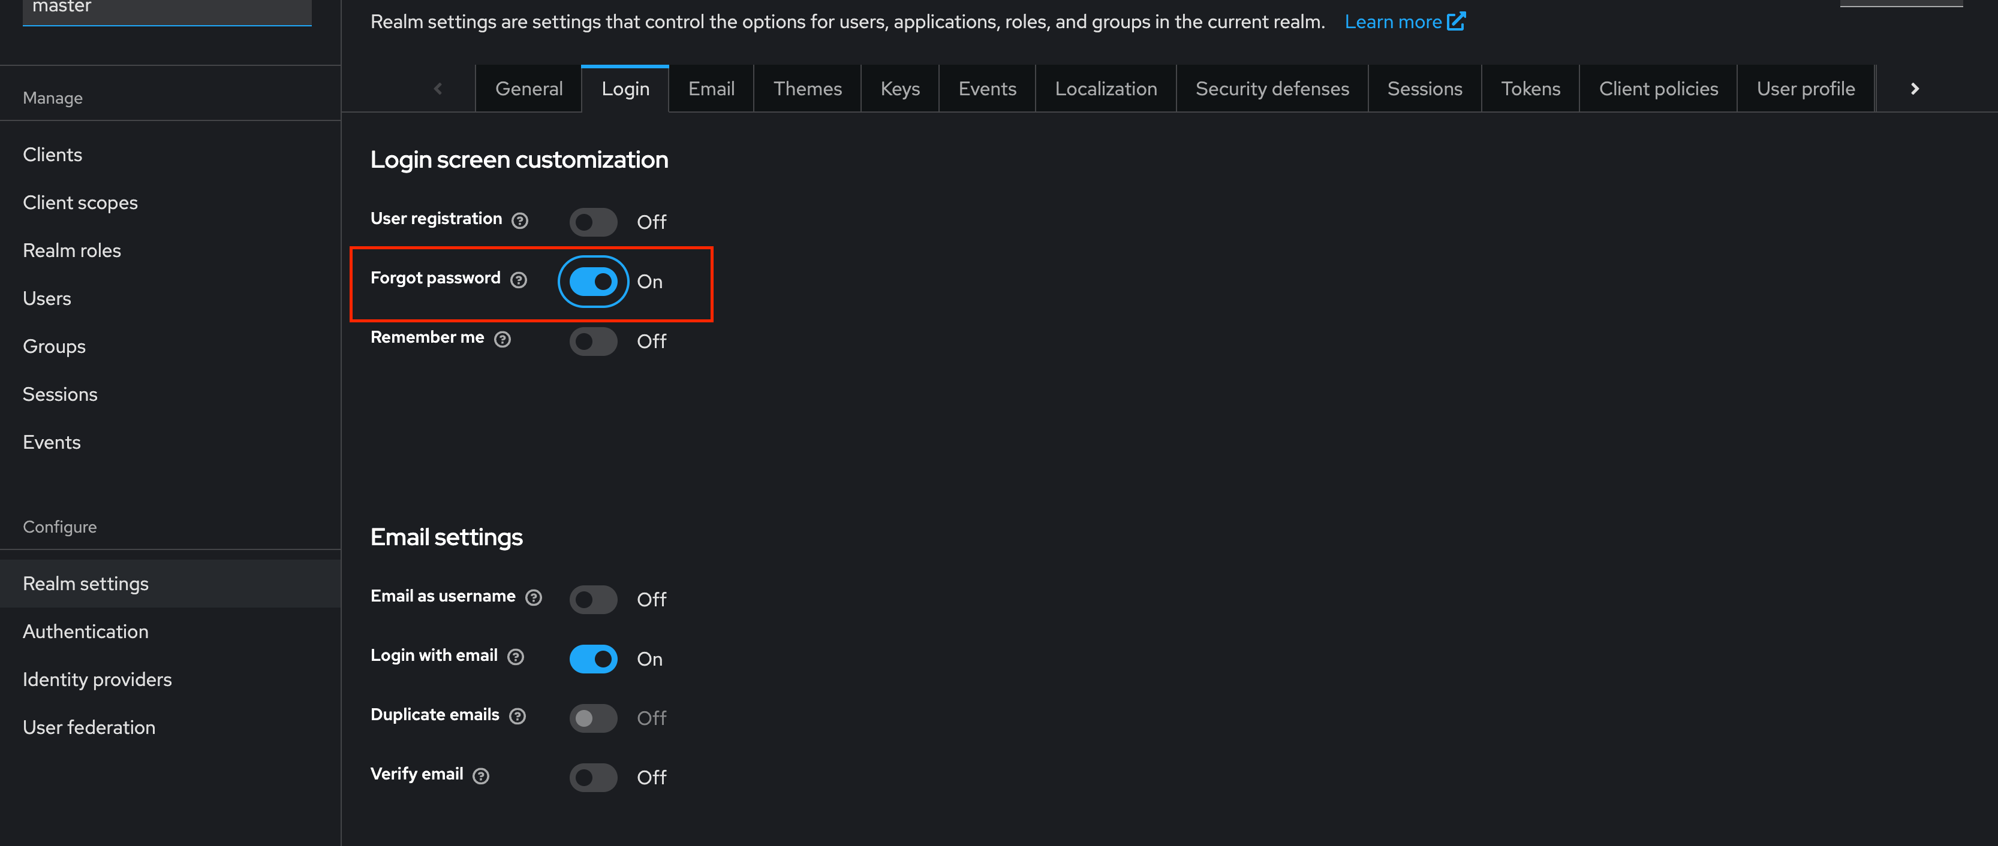Click the Forgot password label
The height and width of the screenshot is (846, 1998).
coord(435,278)
